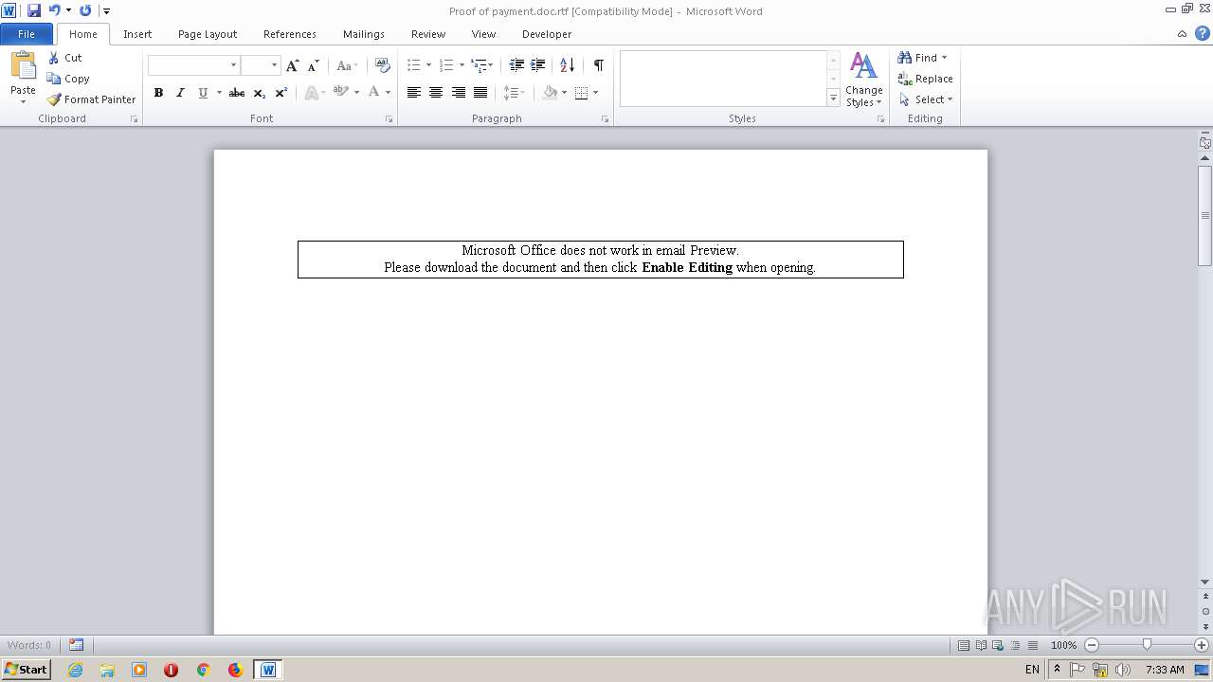Click the Paste clipboard icon
Image resolution: width=1213 pixels, height=682 pixels.
[x=23, y=66]
